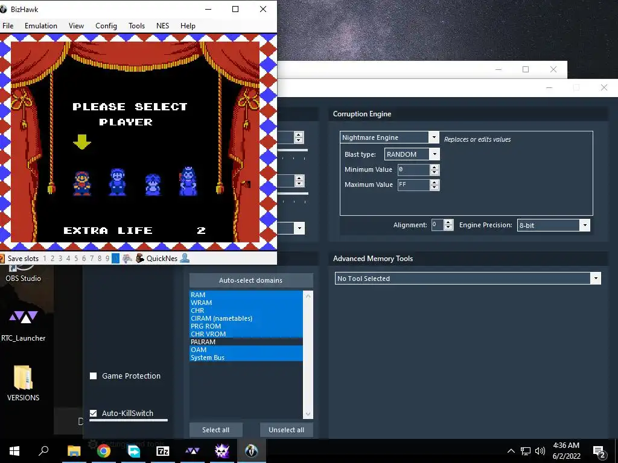Switch to RTC Launcher taskbar icon
The height and width of the screenshot is (463, 618).
[193, 451]
